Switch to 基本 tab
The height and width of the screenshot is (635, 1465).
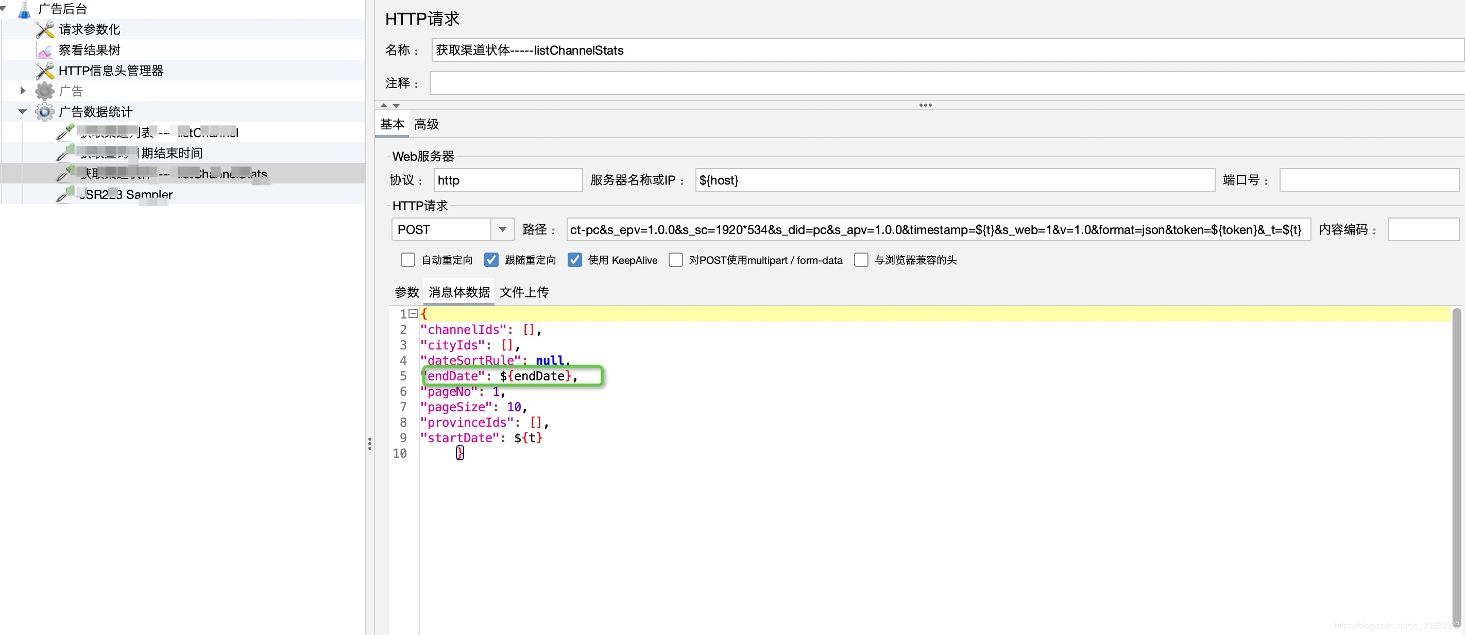[394, 124]
